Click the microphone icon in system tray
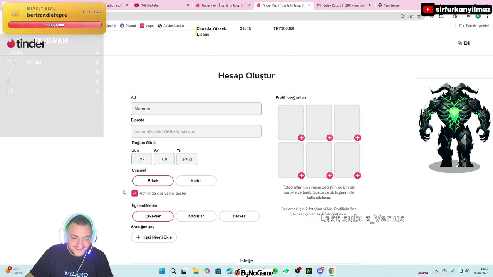 pos(453,271)
